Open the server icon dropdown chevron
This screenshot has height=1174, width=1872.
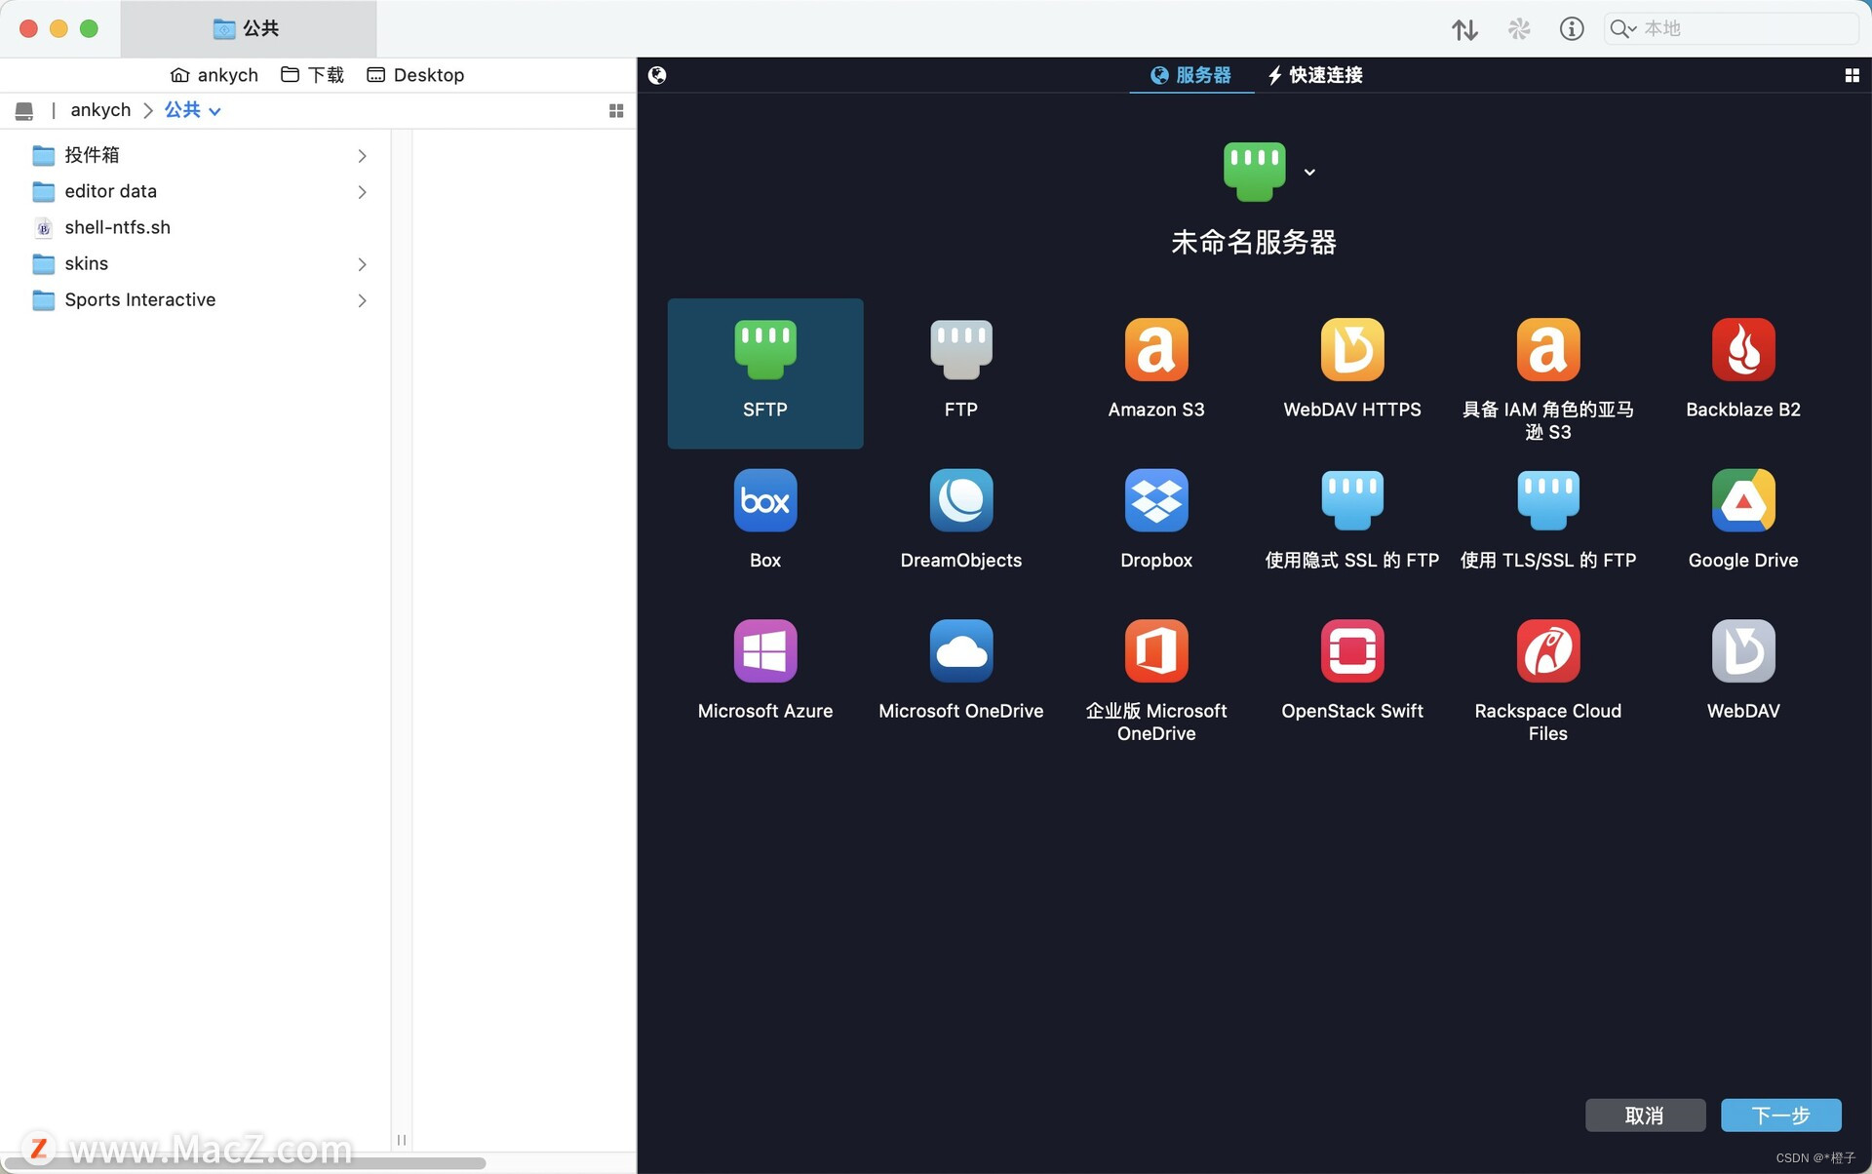(1309, 173)
